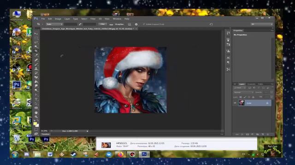
Task: Open the collapsed History panel icon
Action: [x=228, y=33]
